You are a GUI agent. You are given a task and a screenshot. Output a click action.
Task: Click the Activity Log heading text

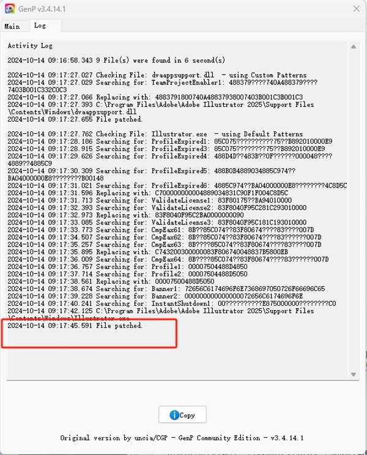[30, 45]
